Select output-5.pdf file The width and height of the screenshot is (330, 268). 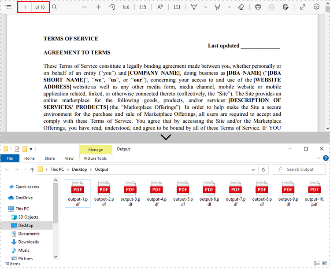pyautogui.click(x=183, y=193)
